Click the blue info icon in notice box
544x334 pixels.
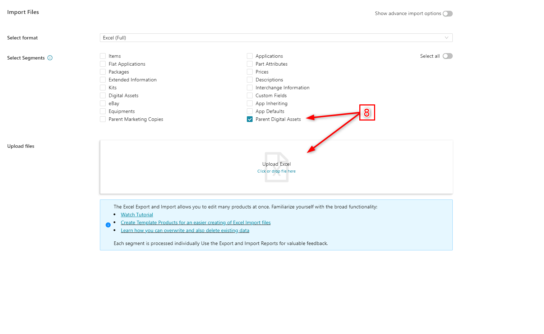click(108, 225)
